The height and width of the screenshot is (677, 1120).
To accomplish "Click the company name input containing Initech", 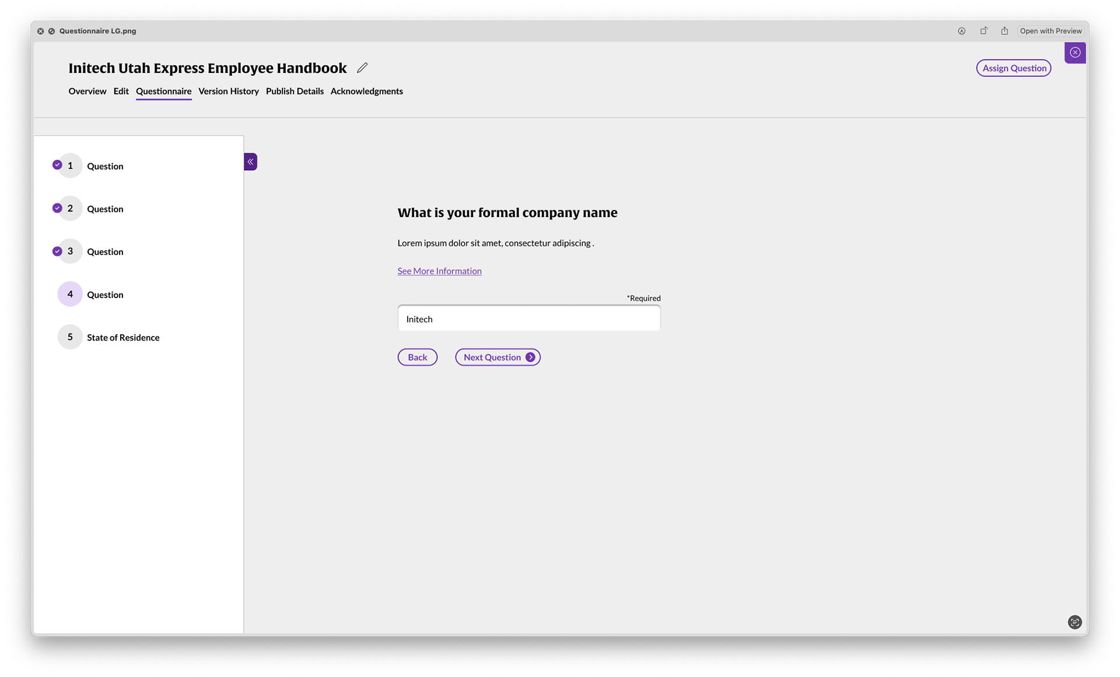I will point(528,318).
